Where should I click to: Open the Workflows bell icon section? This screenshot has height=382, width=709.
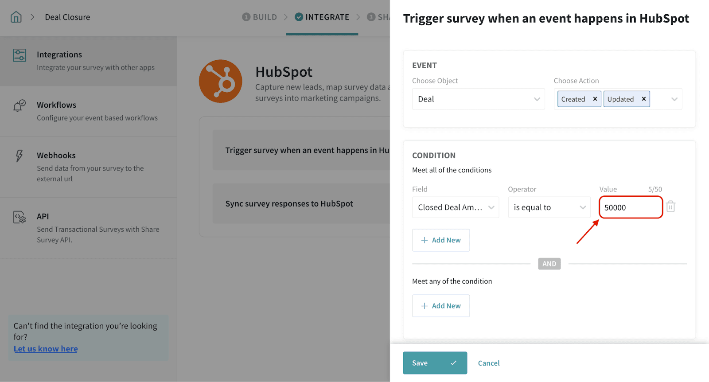tap(19, 106)
